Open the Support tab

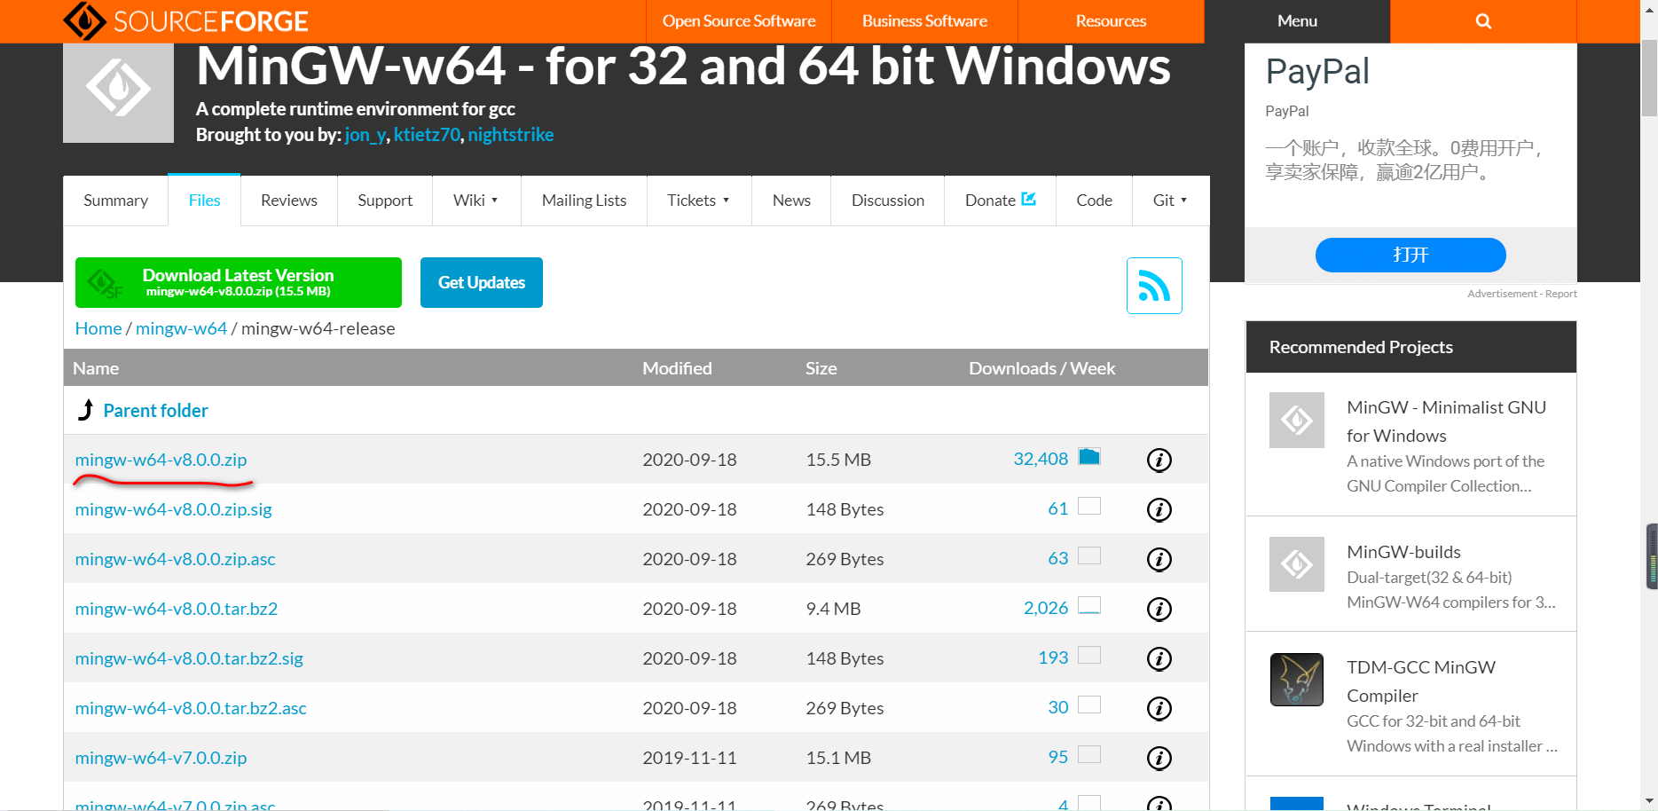tap(385, 201)
